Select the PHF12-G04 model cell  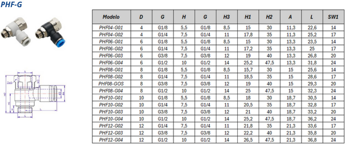[x=111, y=139]
